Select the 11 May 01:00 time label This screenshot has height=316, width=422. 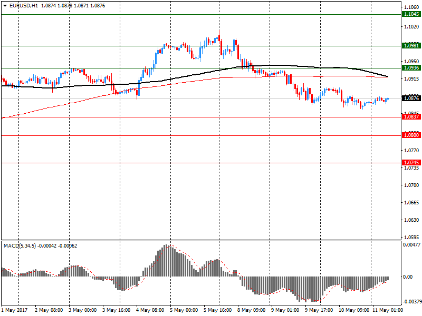click(x=388, y=310)
